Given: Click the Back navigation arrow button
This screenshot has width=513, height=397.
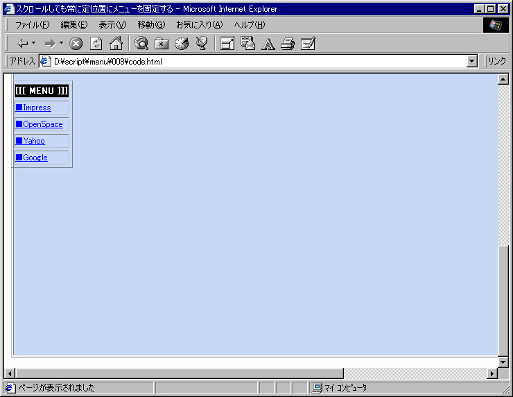Looking at the screenshot, I should tap(22, 44).
